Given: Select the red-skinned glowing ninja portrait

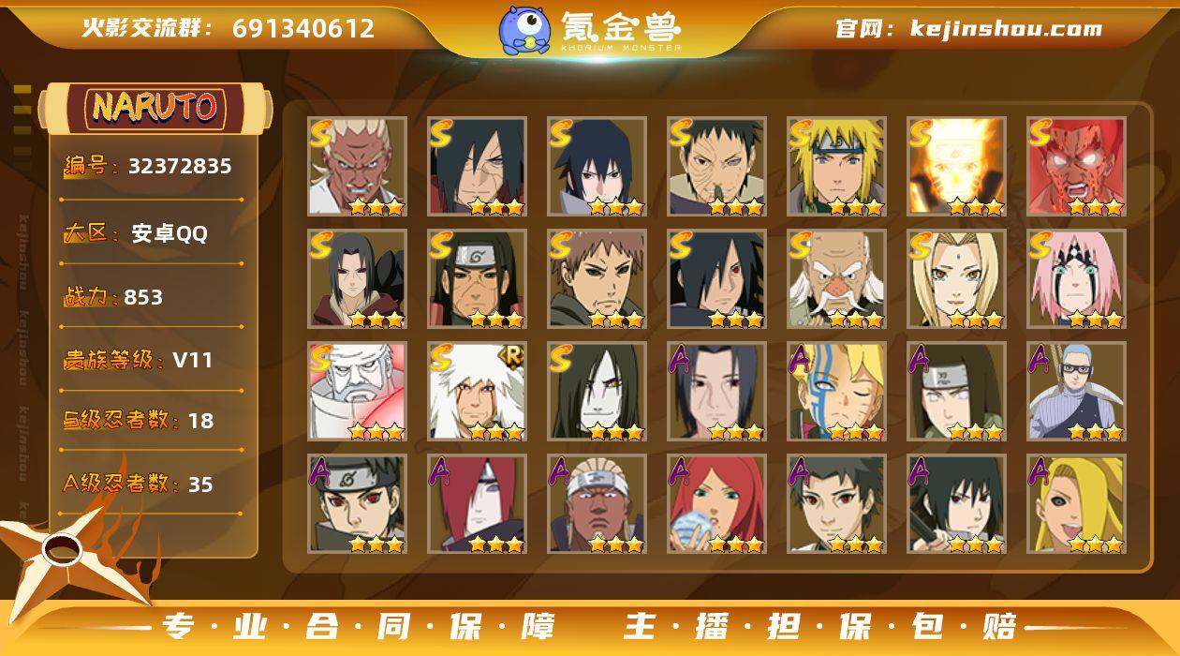Looking at the screenshot, I should [x=1076, y=167].
